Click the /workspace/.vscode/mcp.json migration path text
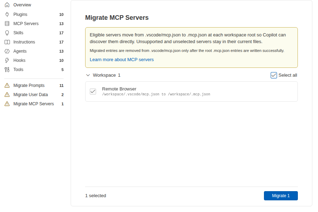This screenshot has width=318, height=212. (156, 94)
